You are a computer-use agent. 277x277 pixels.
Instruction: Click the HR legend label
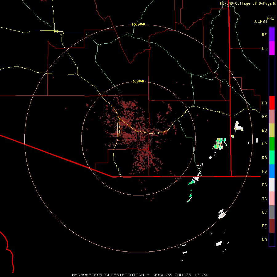click(264, 144)
